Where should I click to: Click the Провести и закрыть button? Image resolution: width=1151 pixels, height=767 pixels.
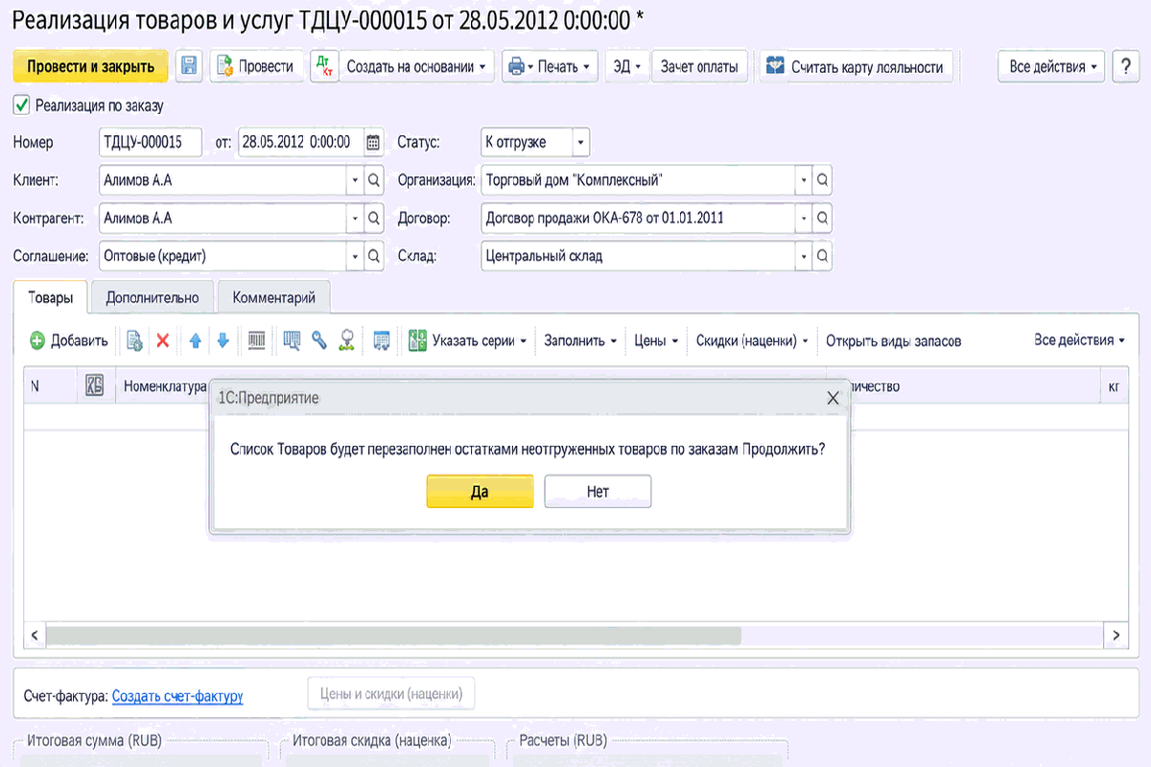[x=90, y=66]
